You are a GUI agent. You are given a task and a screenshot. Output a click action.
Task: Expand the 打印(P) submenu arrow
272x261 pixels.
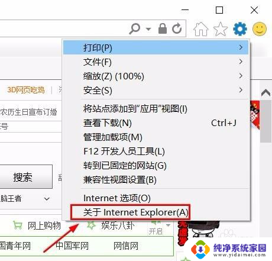pyautogui.click(x=241, y=47)
